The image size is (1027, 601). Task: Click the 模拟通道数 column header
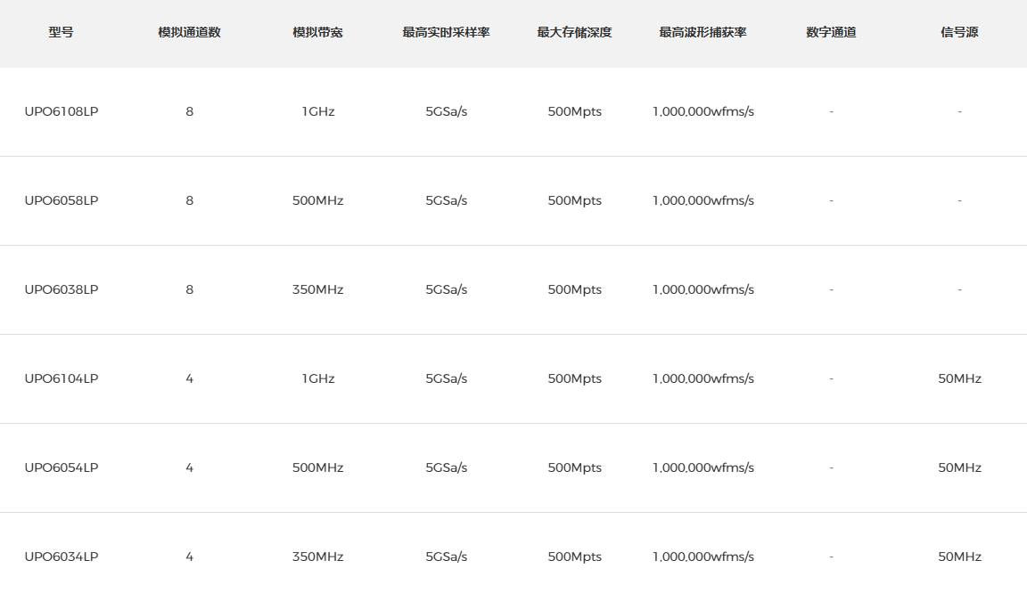pyautogui.click(x=189, y=32)
